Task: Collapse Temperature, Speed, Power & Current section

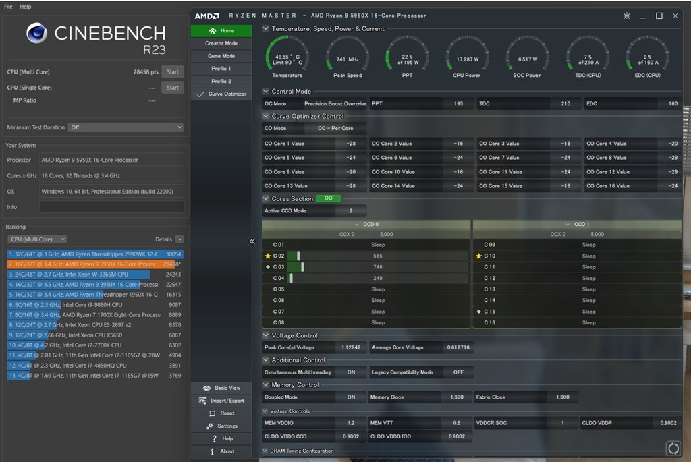Action: 266,28
